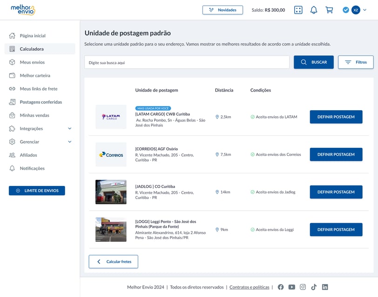Click the Calcular fretes back button
378x297 pixels.
[x=113, y=262]
